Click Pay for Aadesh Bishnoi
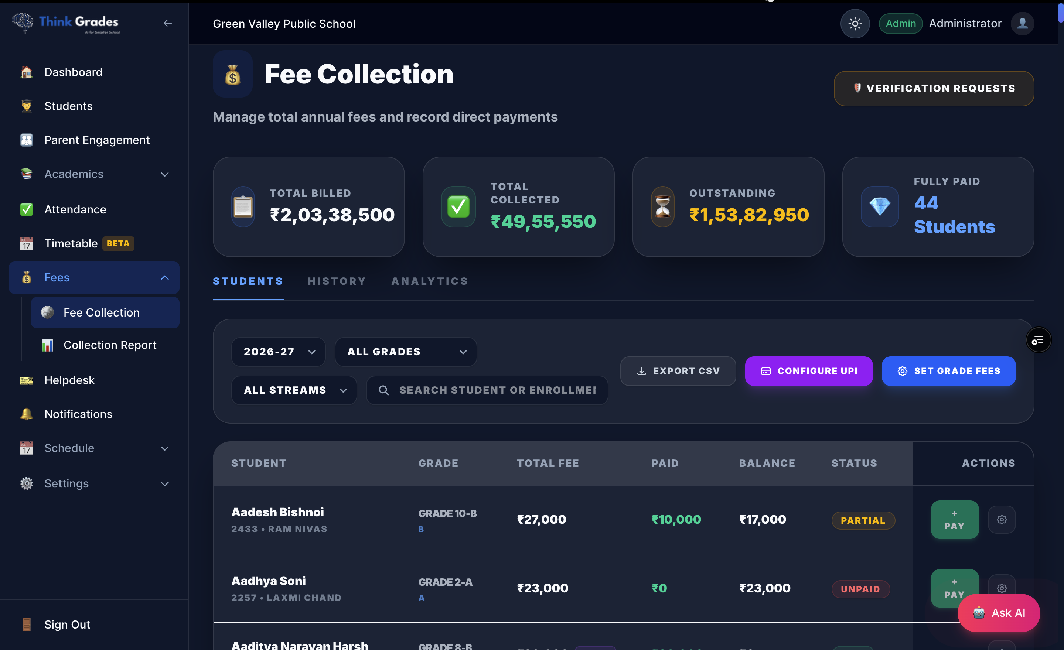 (x=954, y=520)
